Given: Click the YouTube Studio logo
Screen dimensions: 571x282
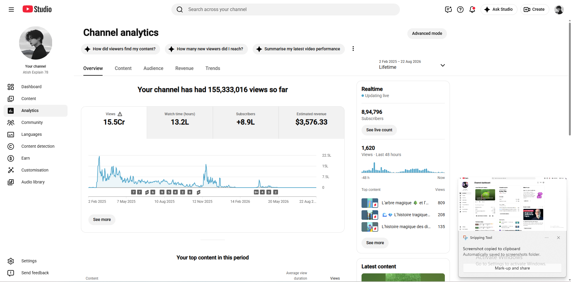Looking at the screenshot, I should point(37,9).
